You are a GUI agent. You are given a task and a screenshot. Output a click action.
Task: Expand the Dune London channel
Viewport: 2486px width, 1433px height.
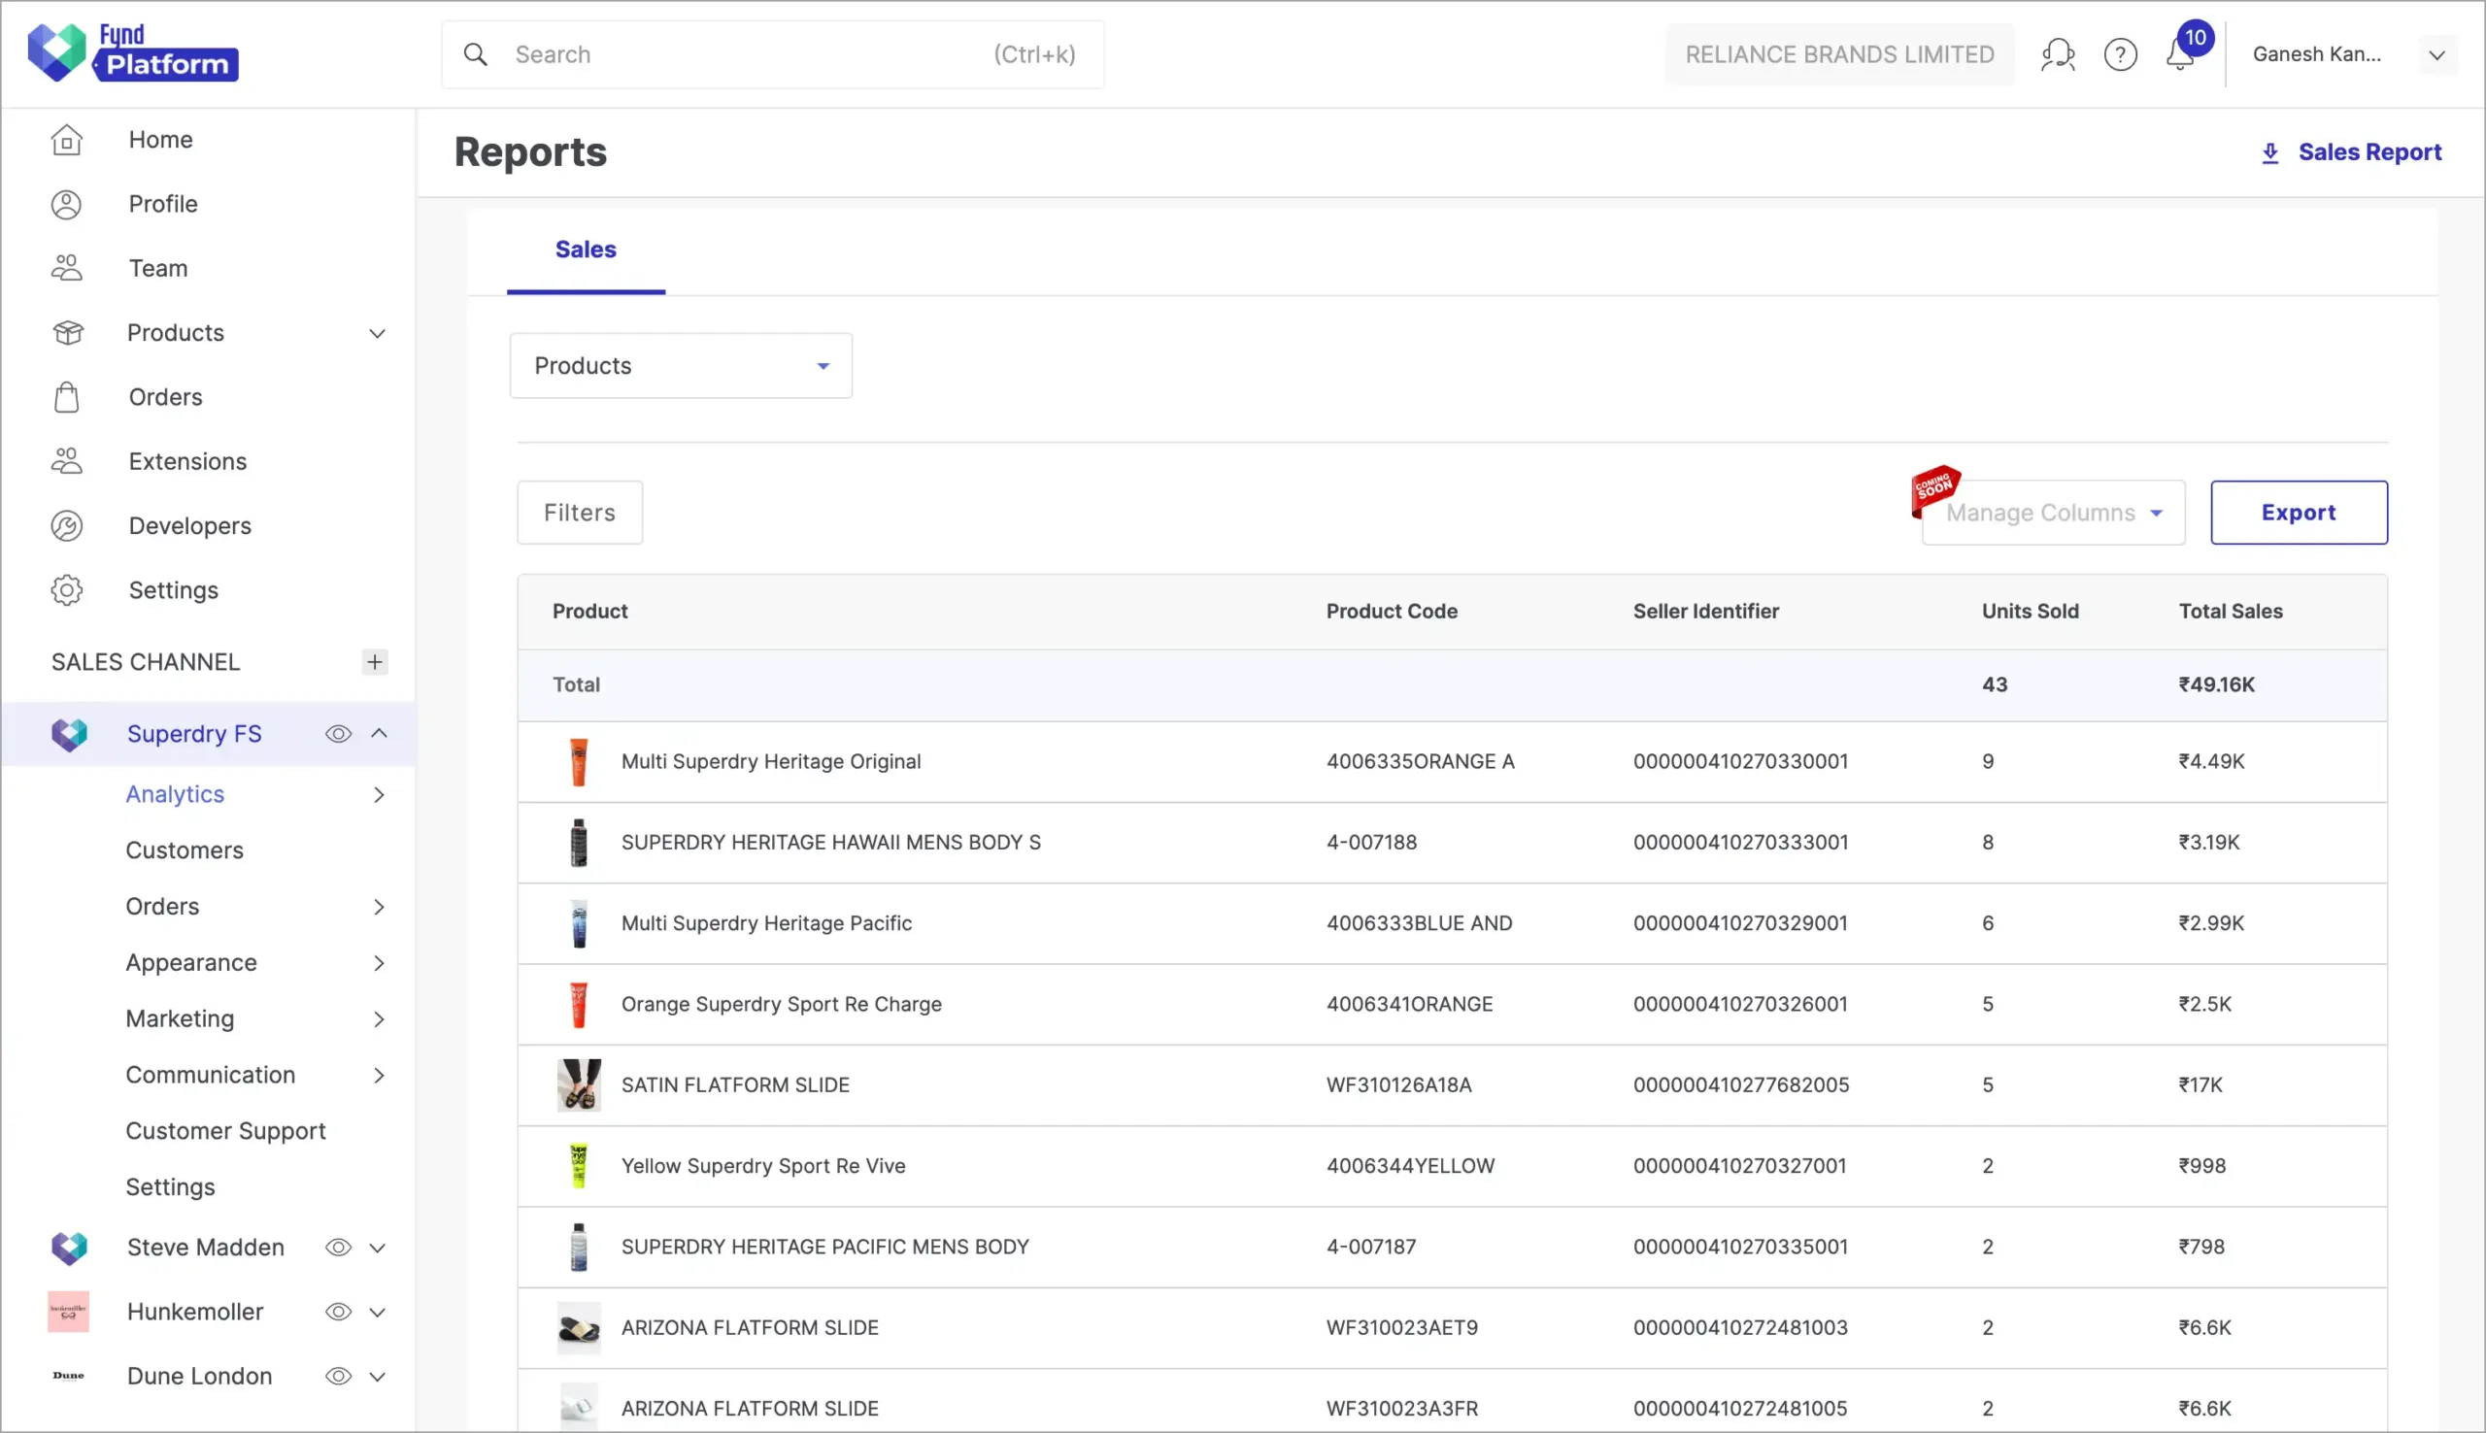(379, 1376)
